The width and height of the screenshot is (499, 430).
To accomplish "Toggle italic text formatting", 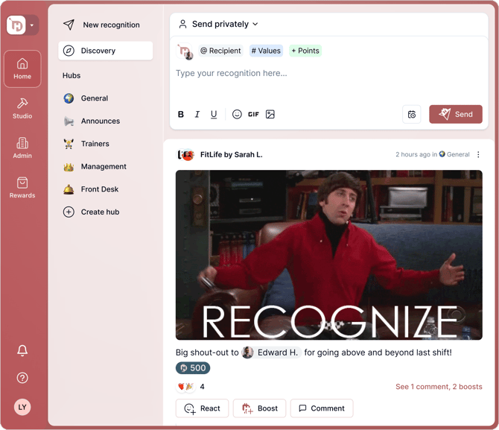I will [x=197, y=114].
